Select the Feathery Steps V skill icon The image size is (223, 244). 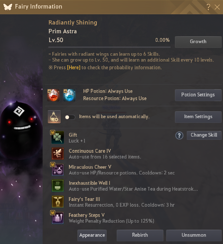pos(58,218)
